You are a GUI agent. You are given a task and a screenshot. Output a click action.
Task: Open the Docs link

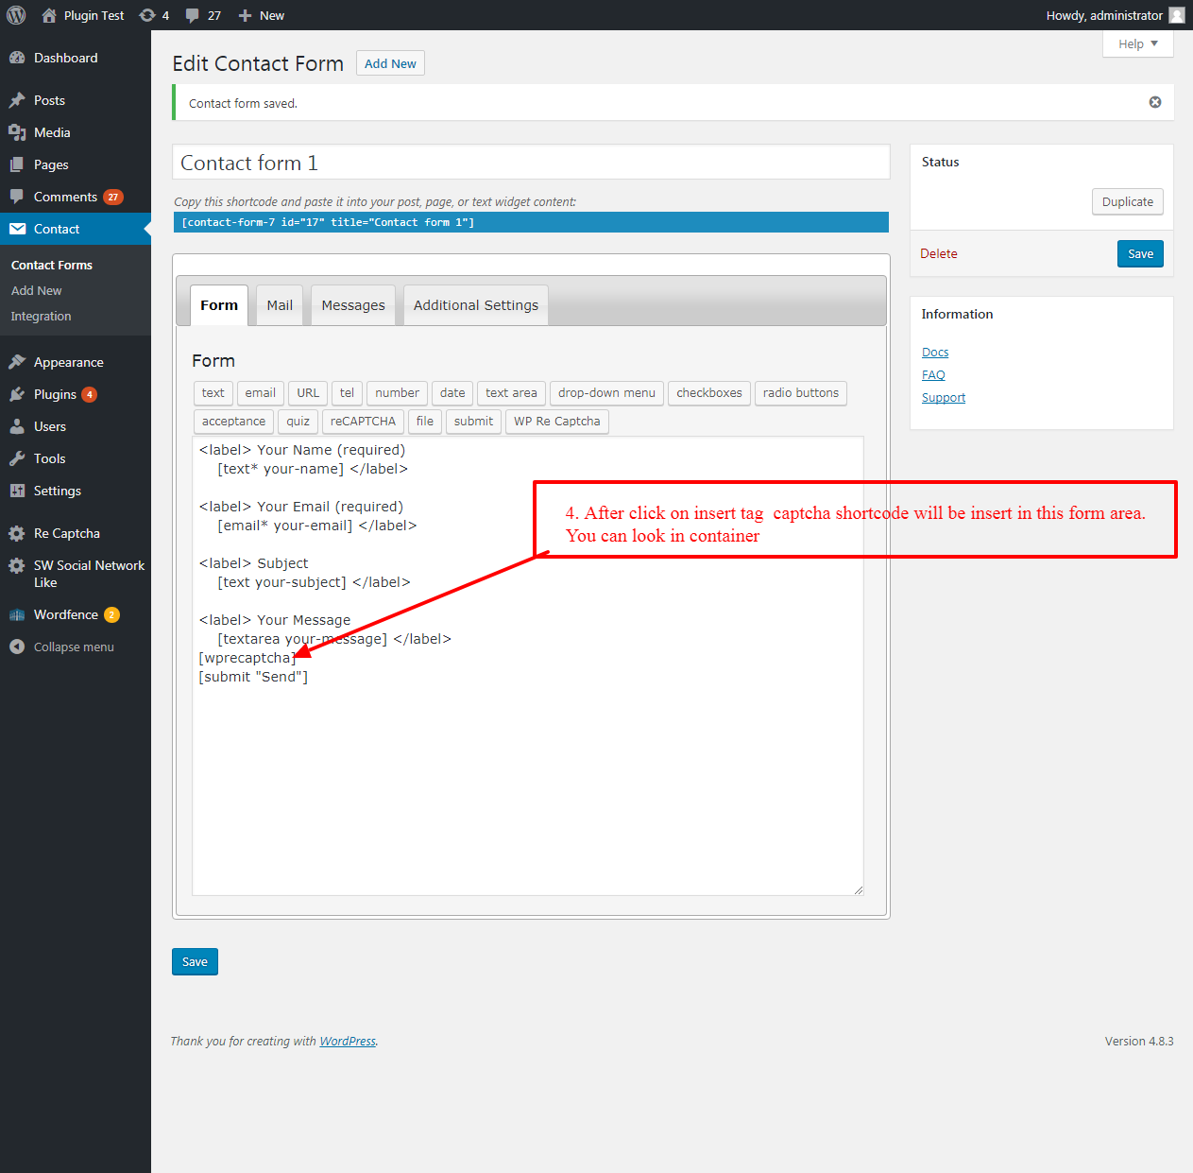tap(935, 353)
